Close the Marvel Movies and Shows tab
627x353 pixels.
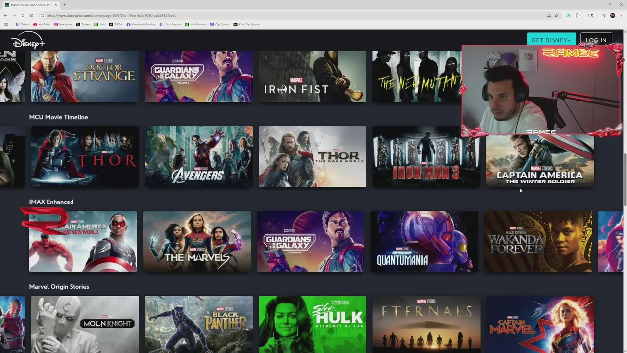(x=56, y=5)
